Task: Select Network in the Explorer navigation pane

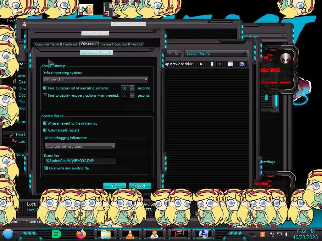Action: (20, 154)
